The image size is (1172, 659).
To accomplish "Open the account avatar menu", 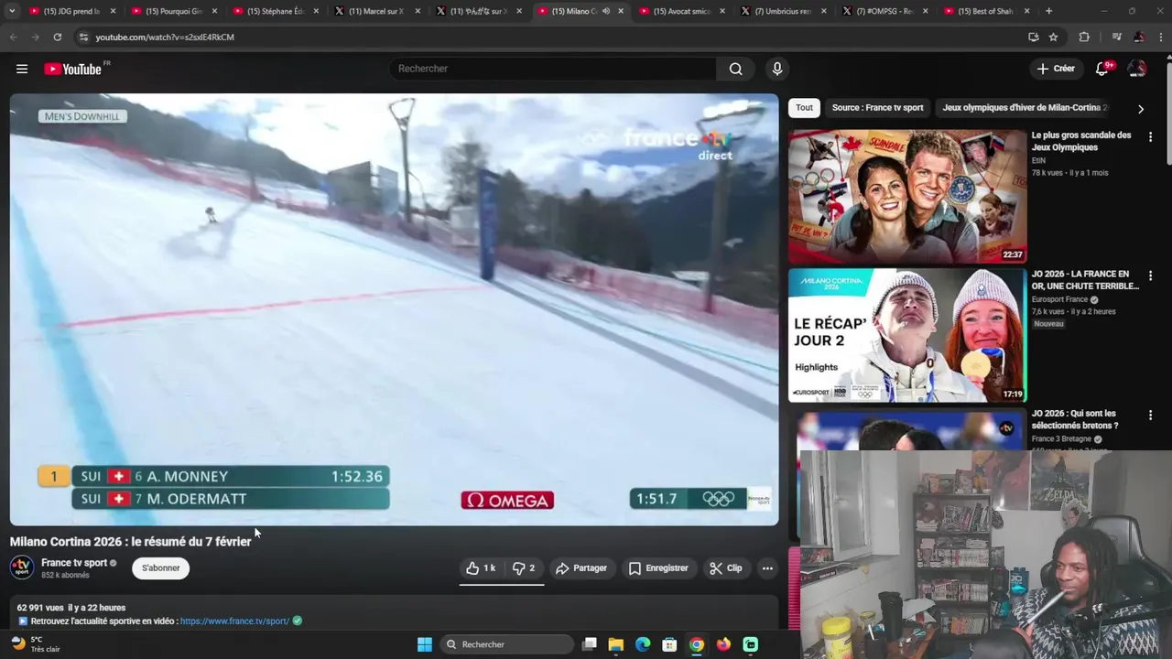I will coord(1137,69).
